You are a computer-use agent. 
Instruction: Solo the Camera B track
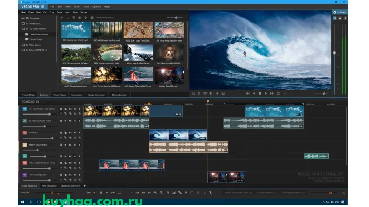pyautogui.click(x=79, y=133)
